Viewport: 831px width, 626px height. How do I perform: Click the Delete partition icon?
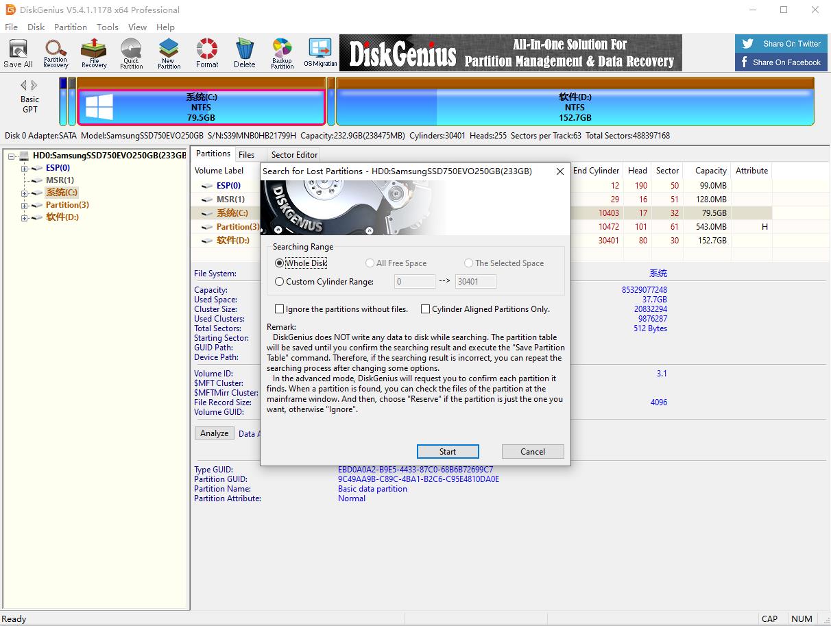pos(244,53)
